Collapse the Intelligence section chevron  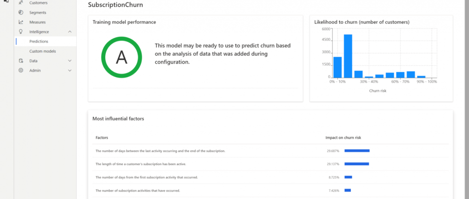click(70, 32)
